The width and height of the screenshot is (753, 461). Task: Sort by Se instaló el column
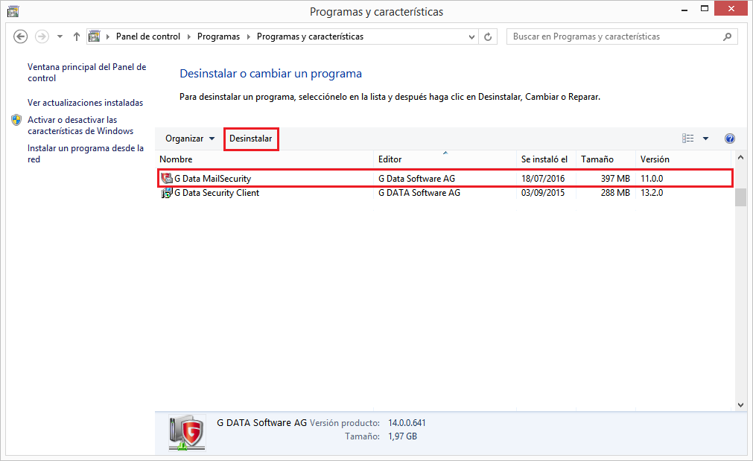coord(544,159)
